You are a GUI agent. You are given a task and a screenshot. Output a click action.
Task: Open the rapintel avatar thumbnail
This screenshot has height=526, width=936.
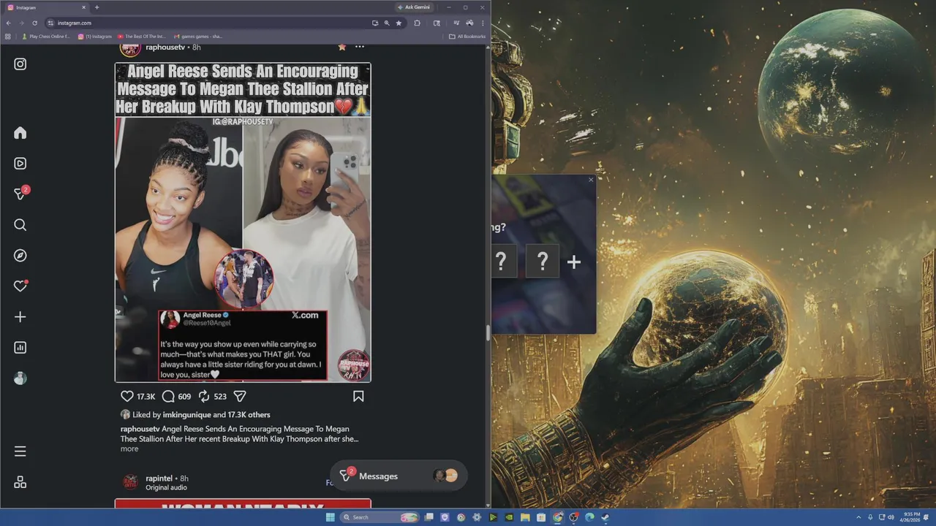(130, 481)
